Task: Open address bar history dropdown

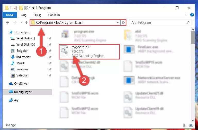Action: (x=118, y=23)
